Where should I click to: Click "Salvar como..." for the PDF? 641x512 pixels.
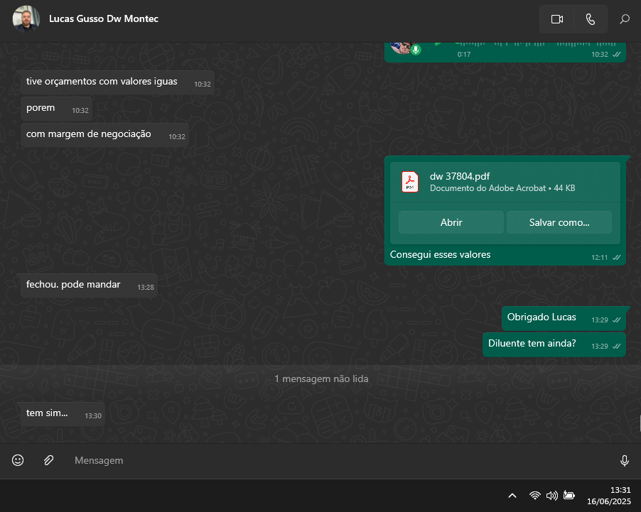click(559, 222)
